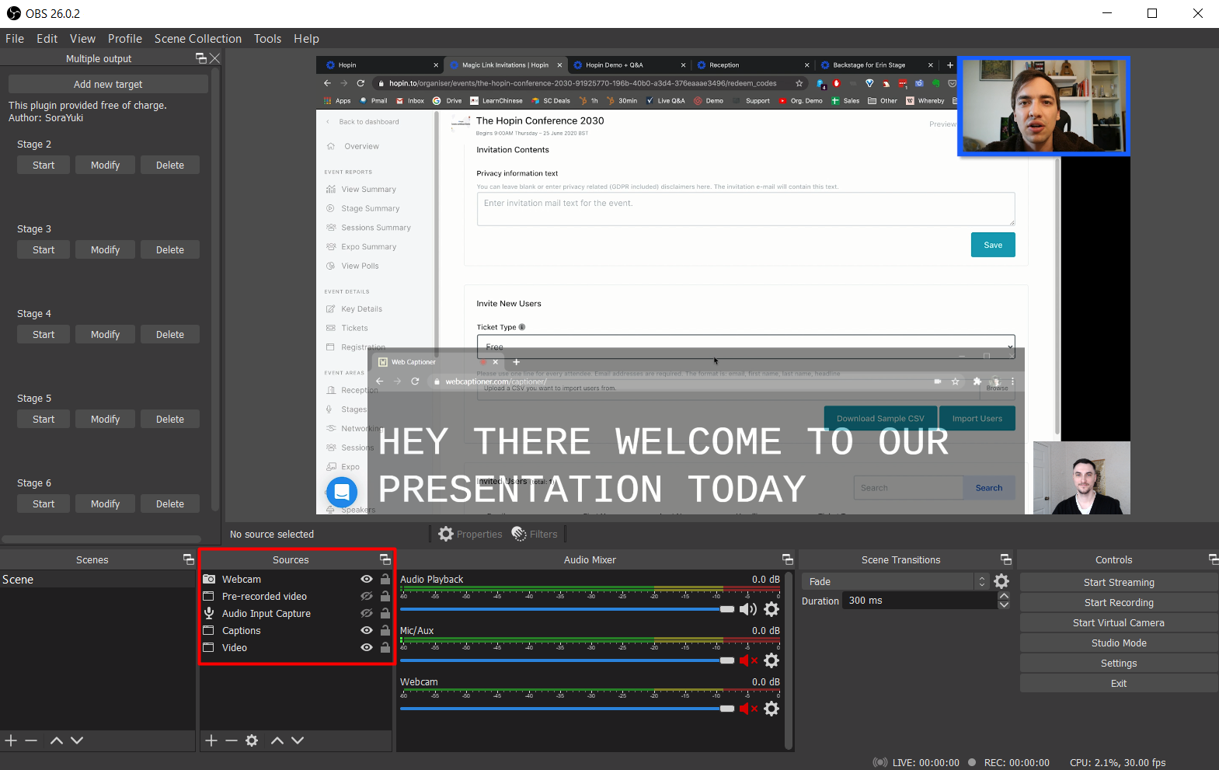
Task: Float the Multiple output dock
Action: pos(201,58)
